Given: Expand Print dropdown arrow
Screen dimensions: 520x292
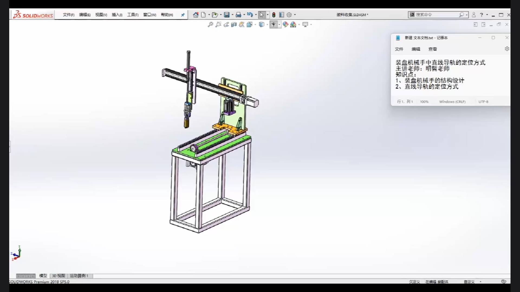Looking at the screenshot, I should pos(244,15).
